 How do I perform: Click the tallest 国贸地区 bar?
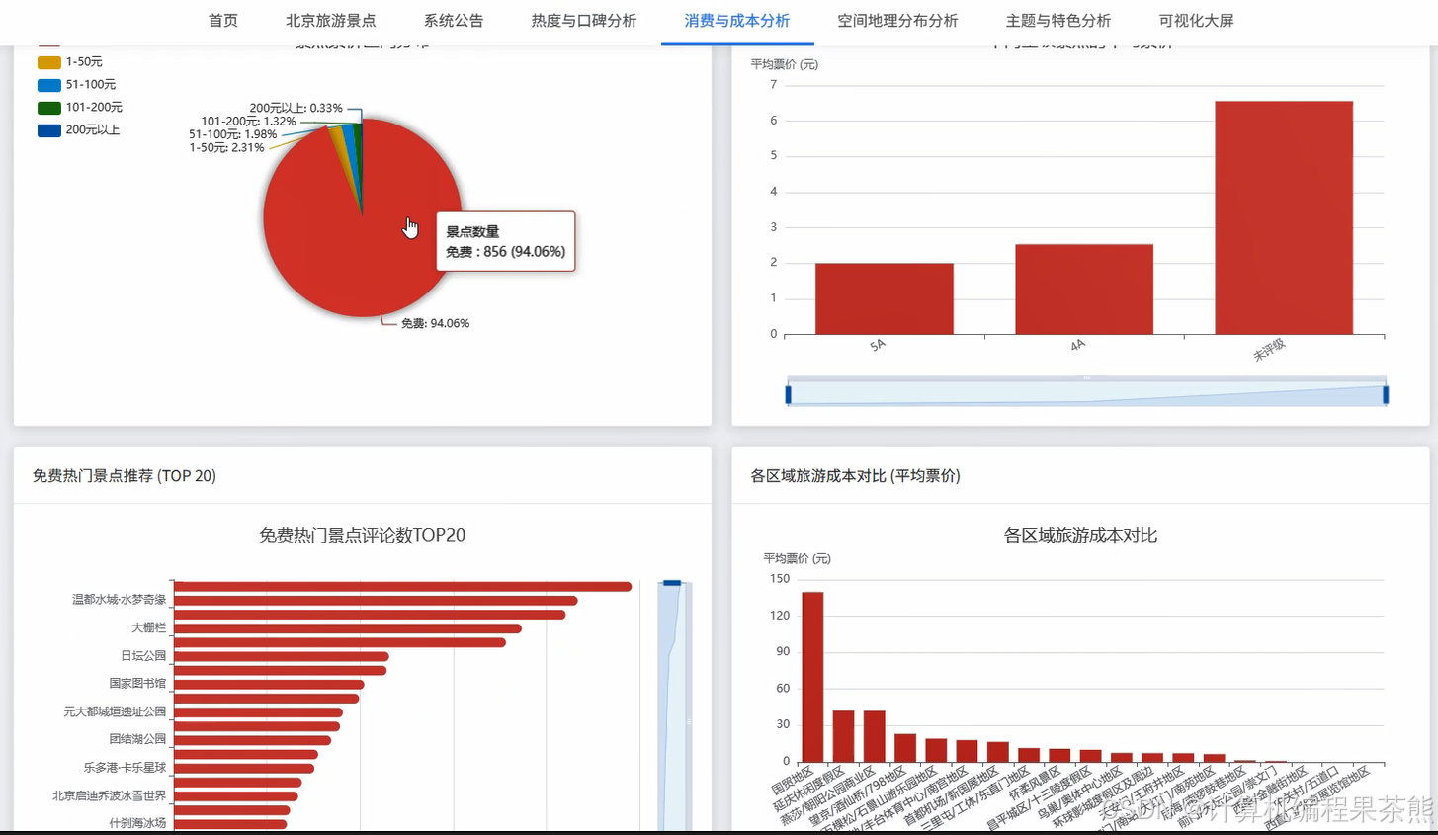tap(812, 678)
